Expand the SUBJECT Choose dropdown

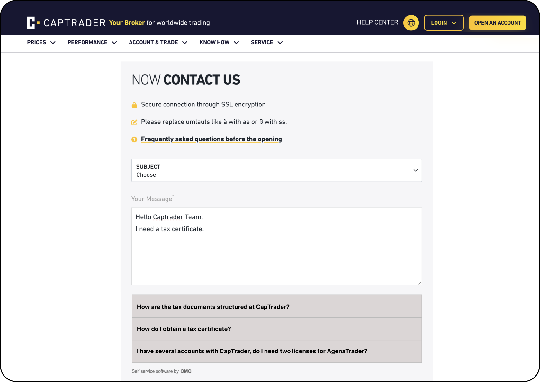click(x=276, y=170)
